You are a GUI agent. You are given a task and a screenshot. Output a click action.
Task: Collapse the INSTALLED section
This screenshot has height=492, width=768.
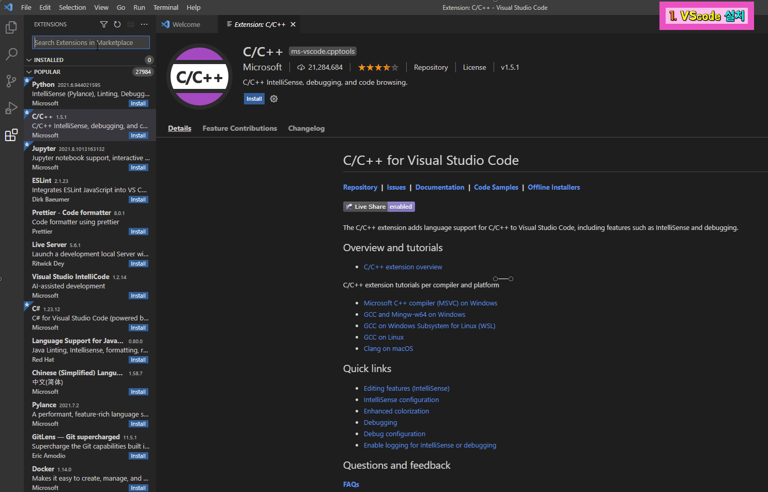click(x=29, y=60)
